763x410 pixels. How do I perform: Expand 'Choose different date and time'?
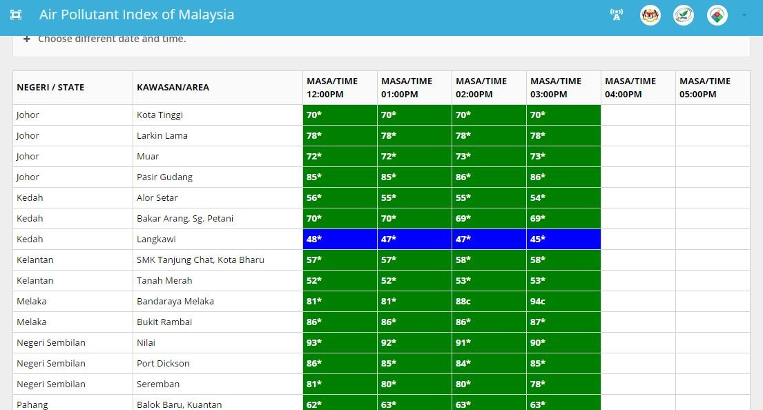click(x=105, y=39)
